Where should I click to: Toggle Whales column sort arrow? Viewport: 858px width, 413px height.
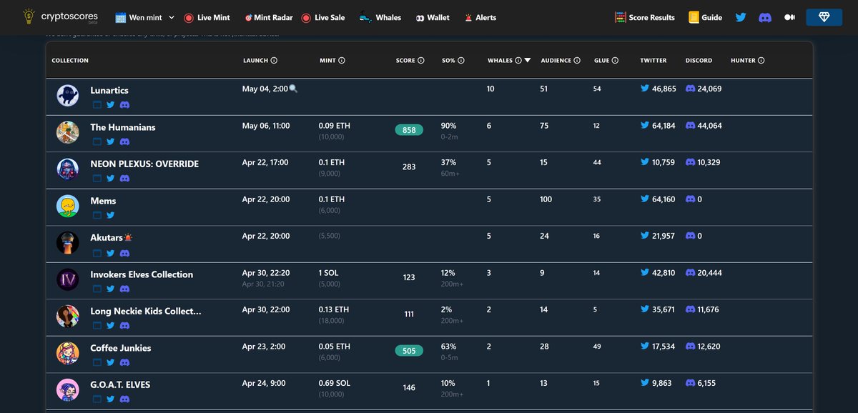tap(528, 61)
